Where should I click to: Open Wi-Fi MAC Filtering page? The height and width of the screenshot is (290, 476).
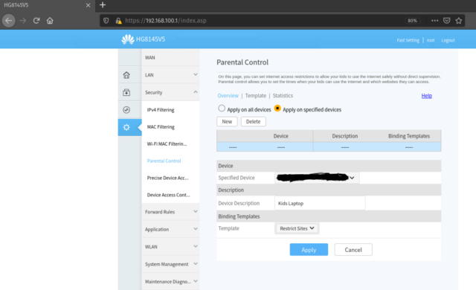click(167, 144)
